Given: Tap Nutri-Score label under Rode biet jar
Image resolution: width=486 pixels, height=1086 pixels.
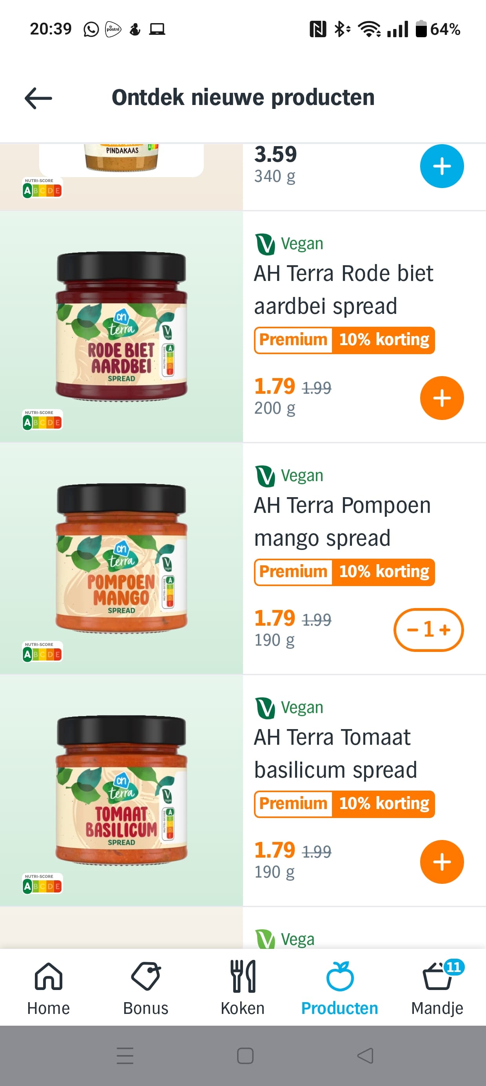Looking at the screenshot, I should [42, 420].
